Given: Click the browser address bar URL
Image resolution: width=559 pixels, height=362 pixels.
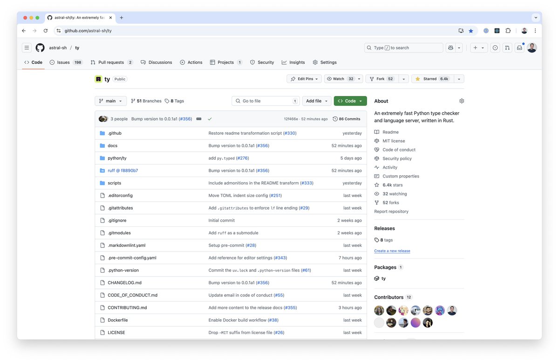Looking at the screenshot, I should coord(88,31).
